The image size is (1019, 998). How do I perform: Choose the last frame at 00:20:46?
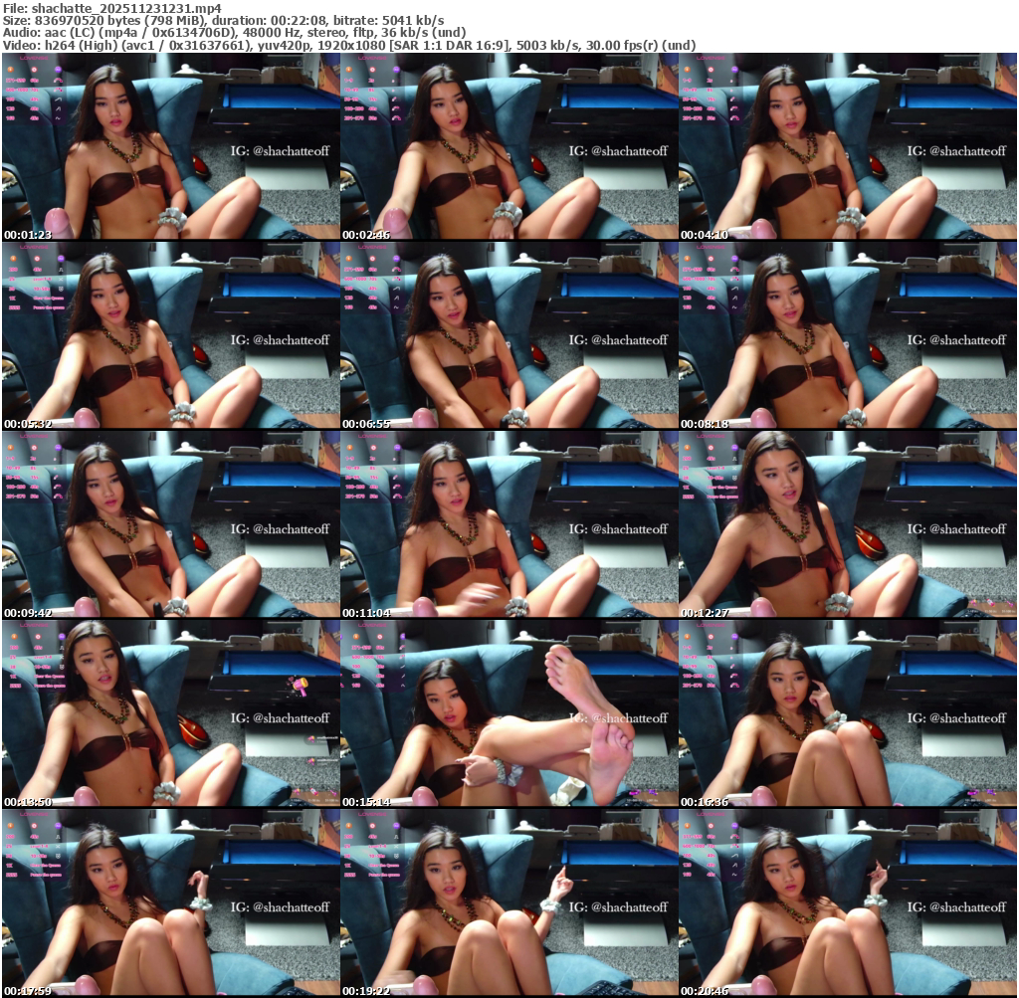click(848, 902)
